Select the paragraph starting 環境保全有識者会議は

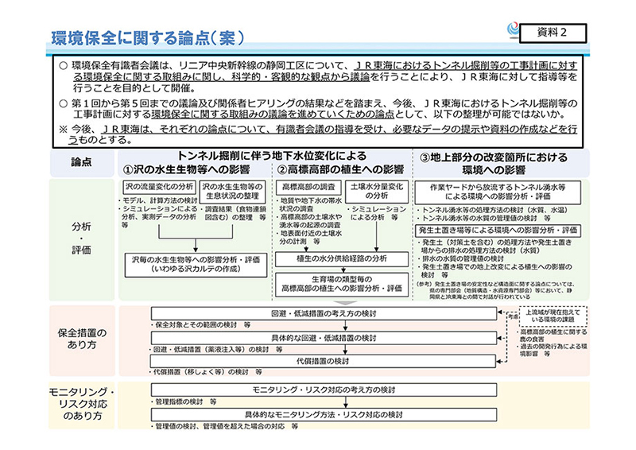point(320,76)
